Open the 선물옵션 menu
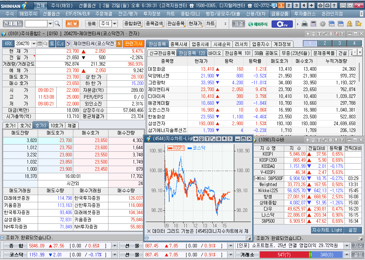 (x=51, y=14)
